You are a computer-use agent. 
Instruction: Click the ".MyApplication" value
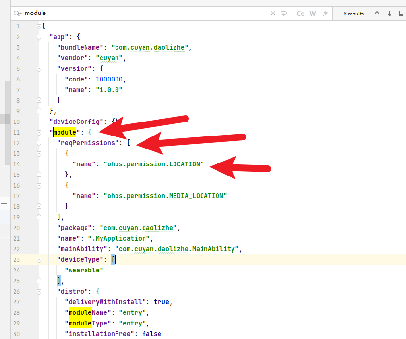click(118, 239)
